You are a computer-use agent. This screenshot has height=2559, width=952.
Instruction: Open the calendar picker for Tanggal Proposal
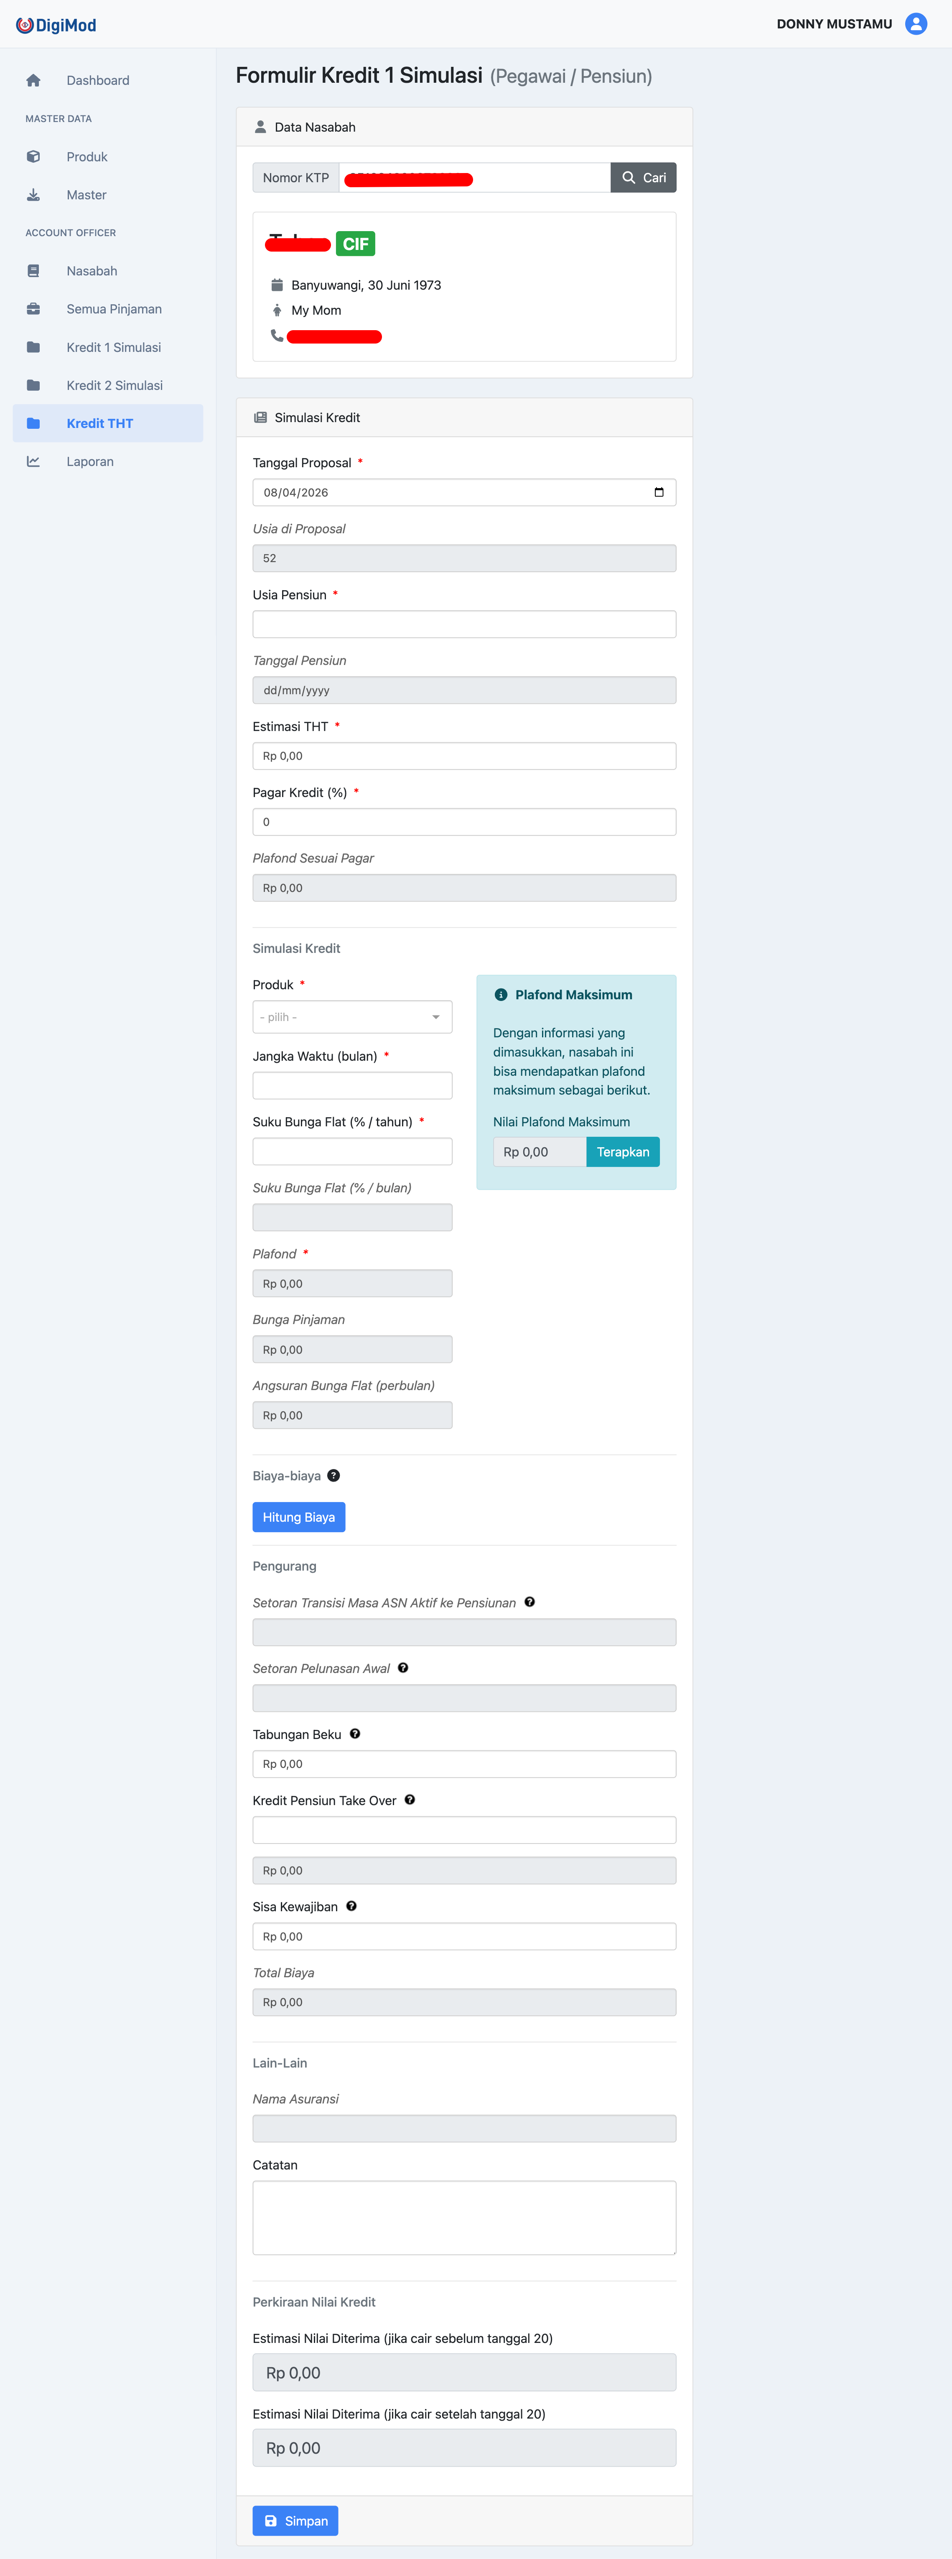pyautogui.click(x=659, y=493)
